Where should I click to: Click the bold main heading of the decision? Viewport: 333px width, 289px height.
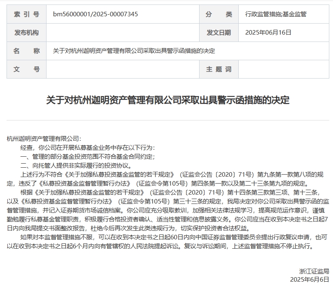[168, 100]
